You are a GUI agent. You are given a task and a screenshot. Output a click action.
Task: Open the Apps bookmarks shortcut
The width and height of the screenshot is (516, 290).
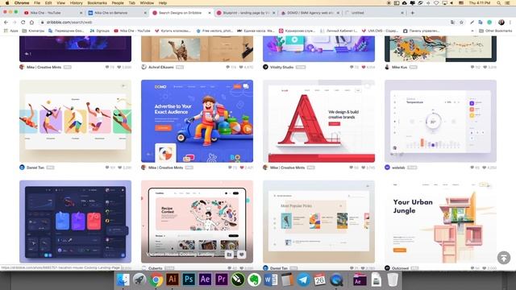click(10, 31)
